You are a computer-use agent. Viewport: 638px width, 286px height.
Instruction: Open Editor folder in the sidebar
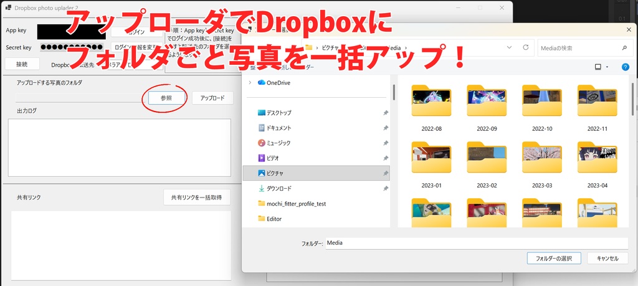[270, 219]
